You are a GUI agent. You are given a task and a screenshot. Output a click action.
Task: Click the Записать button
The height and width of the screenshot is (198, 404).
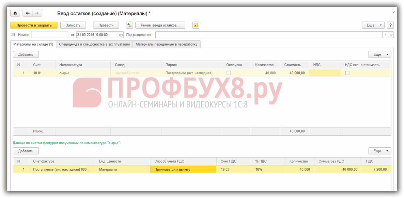(73, 25)
